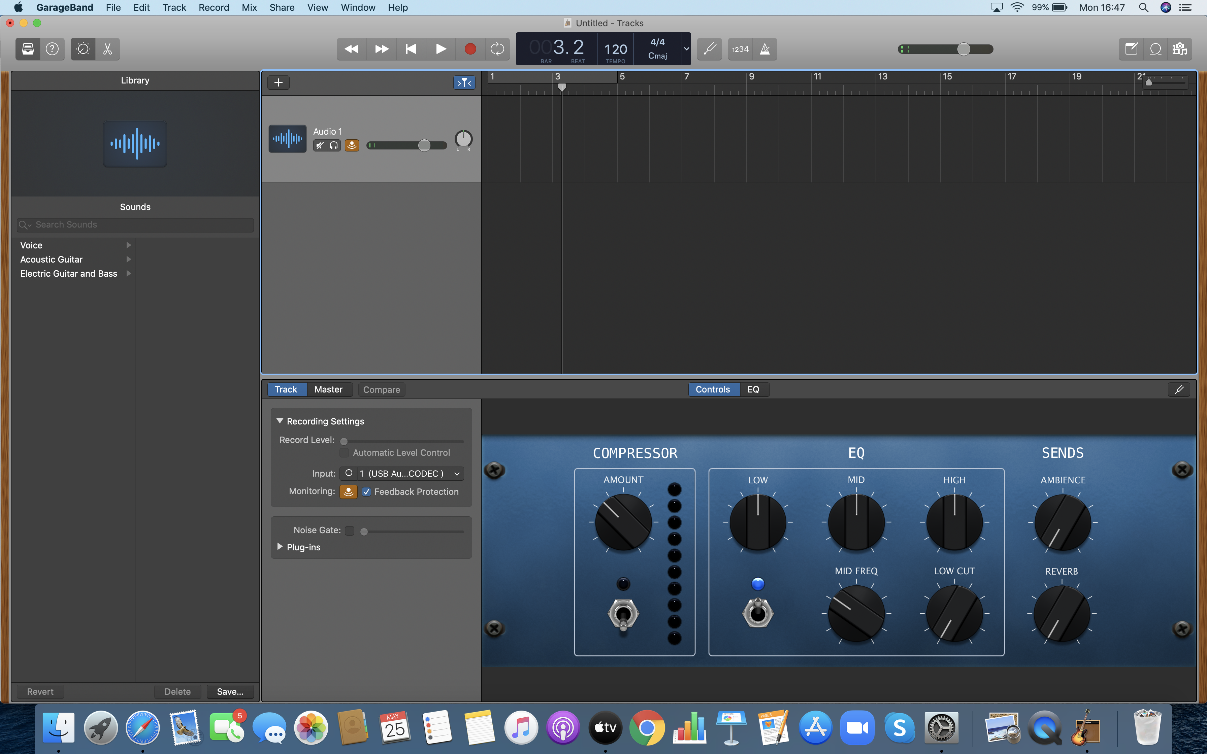Image resolution: width=1207 pixels, height=754 pixels.
Task: Expand the Plug-ins section
Action: point(280,547)
